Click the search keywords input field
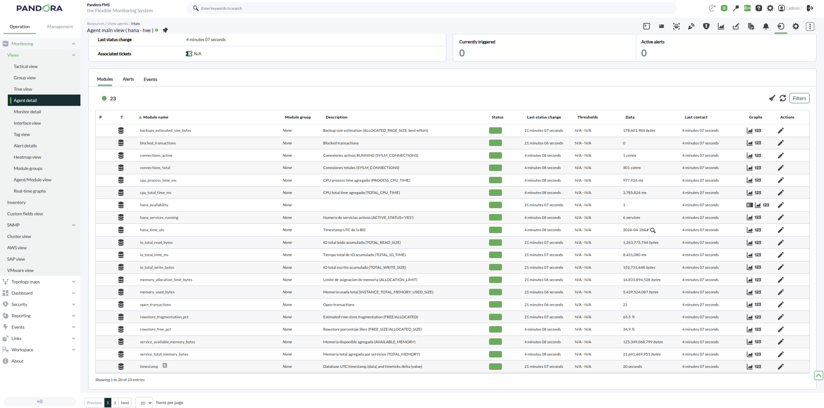The height and width of the screenshot is (408, 824). (432, 8)
